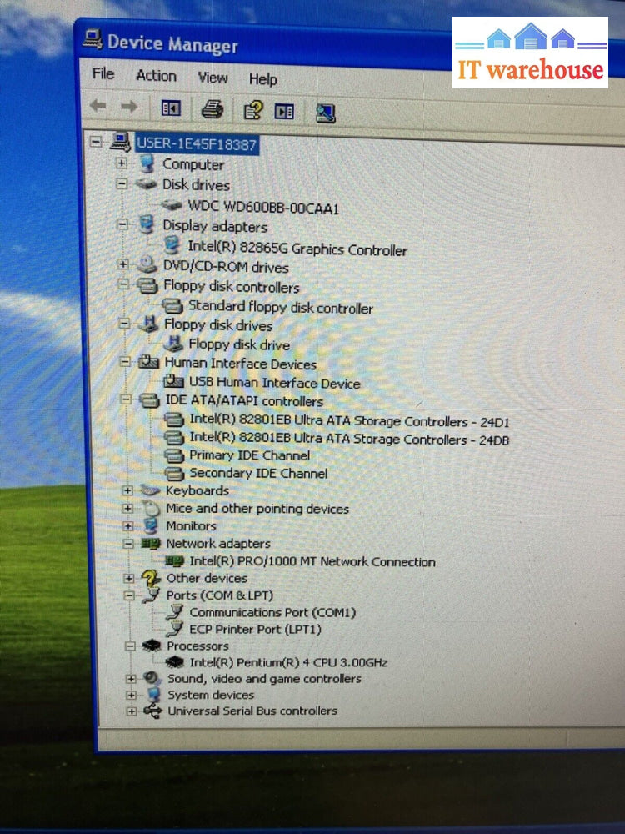Viewport: 625px width, 834px height.
Task: Select the WDC WD600BB-00CAA1 disk drive
Action: (x=262, y=207)
